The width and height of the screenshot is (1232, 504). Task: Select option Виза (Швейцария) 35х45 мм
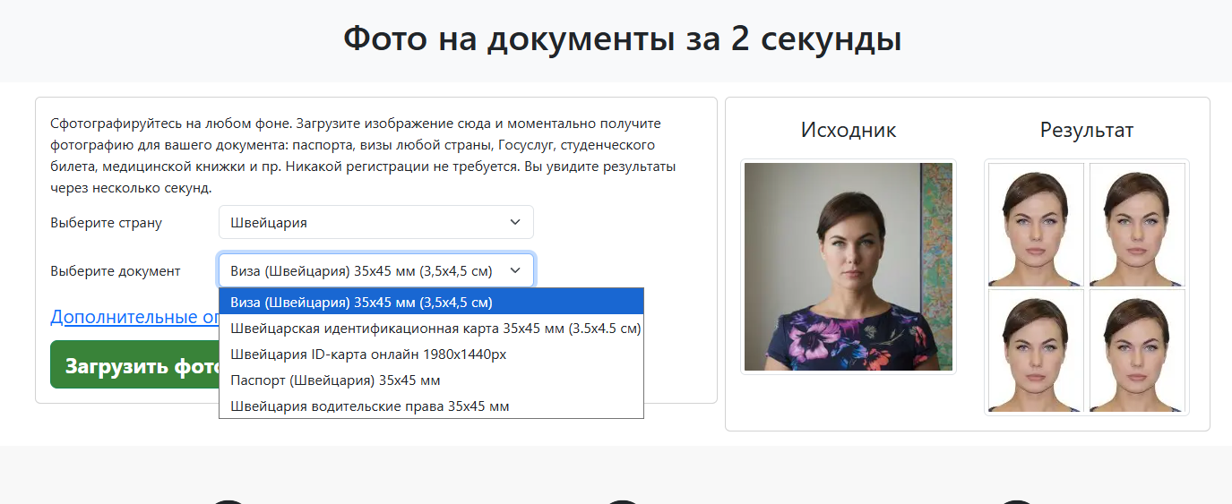(x=431, y=302)
